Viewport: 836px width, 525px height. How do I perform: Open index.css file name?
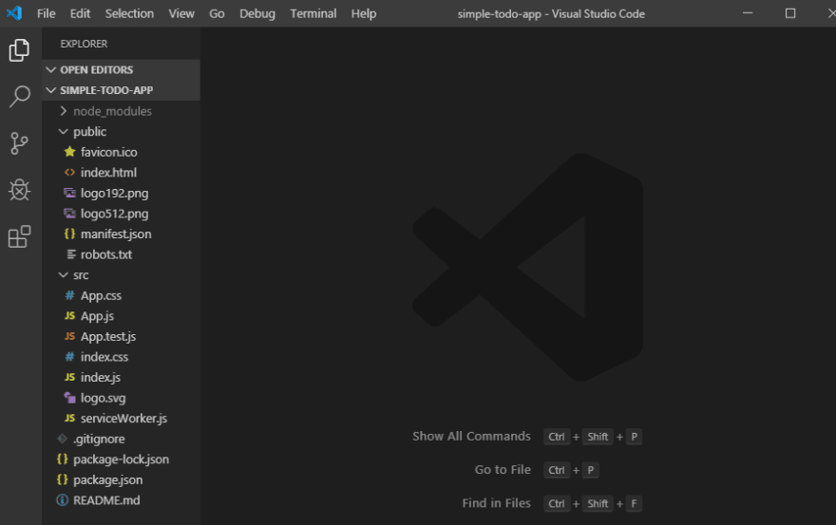tap(104, 357)
